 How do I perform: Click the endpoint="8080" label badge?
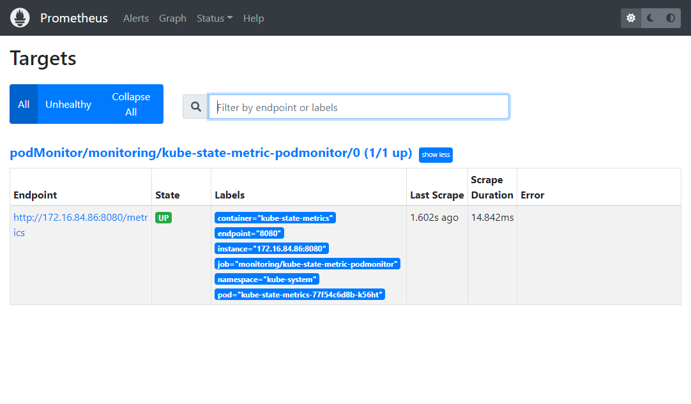[249, 234]
